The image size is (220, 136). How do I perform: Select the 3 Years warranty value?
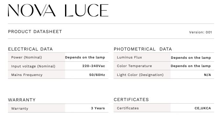point(98,108)
